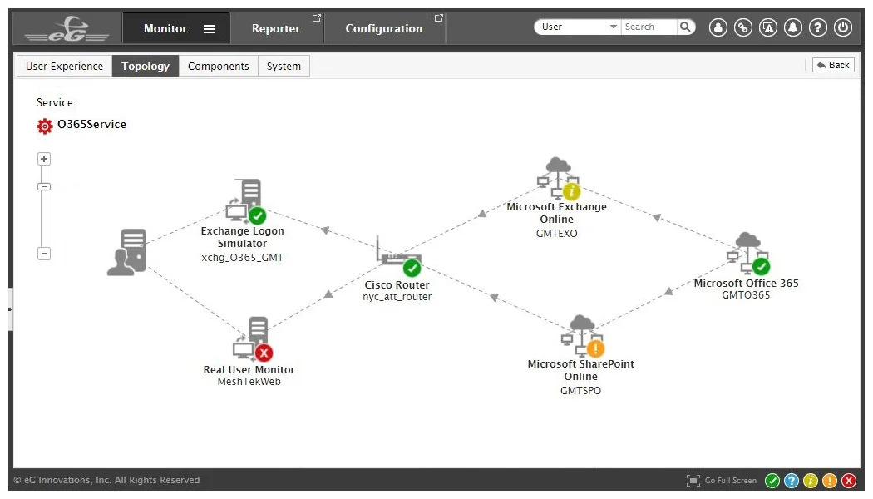Open the Reporter module
Screen dimensions: 873x499
(x=275, y=28)
